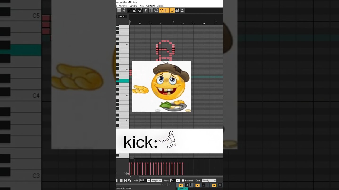Image resolution: width=339 pixels, height=190 pixels.
Task: Click beat 1.2 marker on ruler
Action: (140, 23)
